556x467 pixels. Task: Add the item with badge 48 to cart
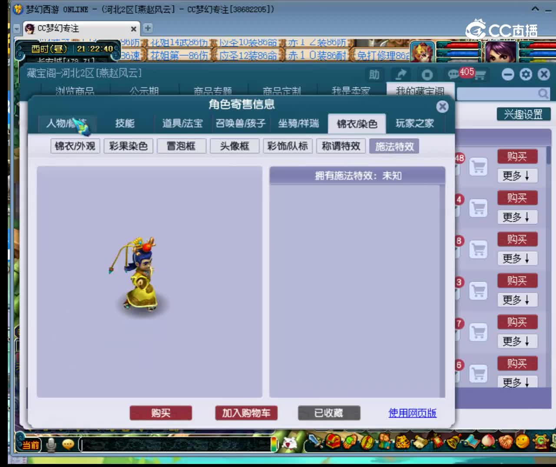click(478, 167)
